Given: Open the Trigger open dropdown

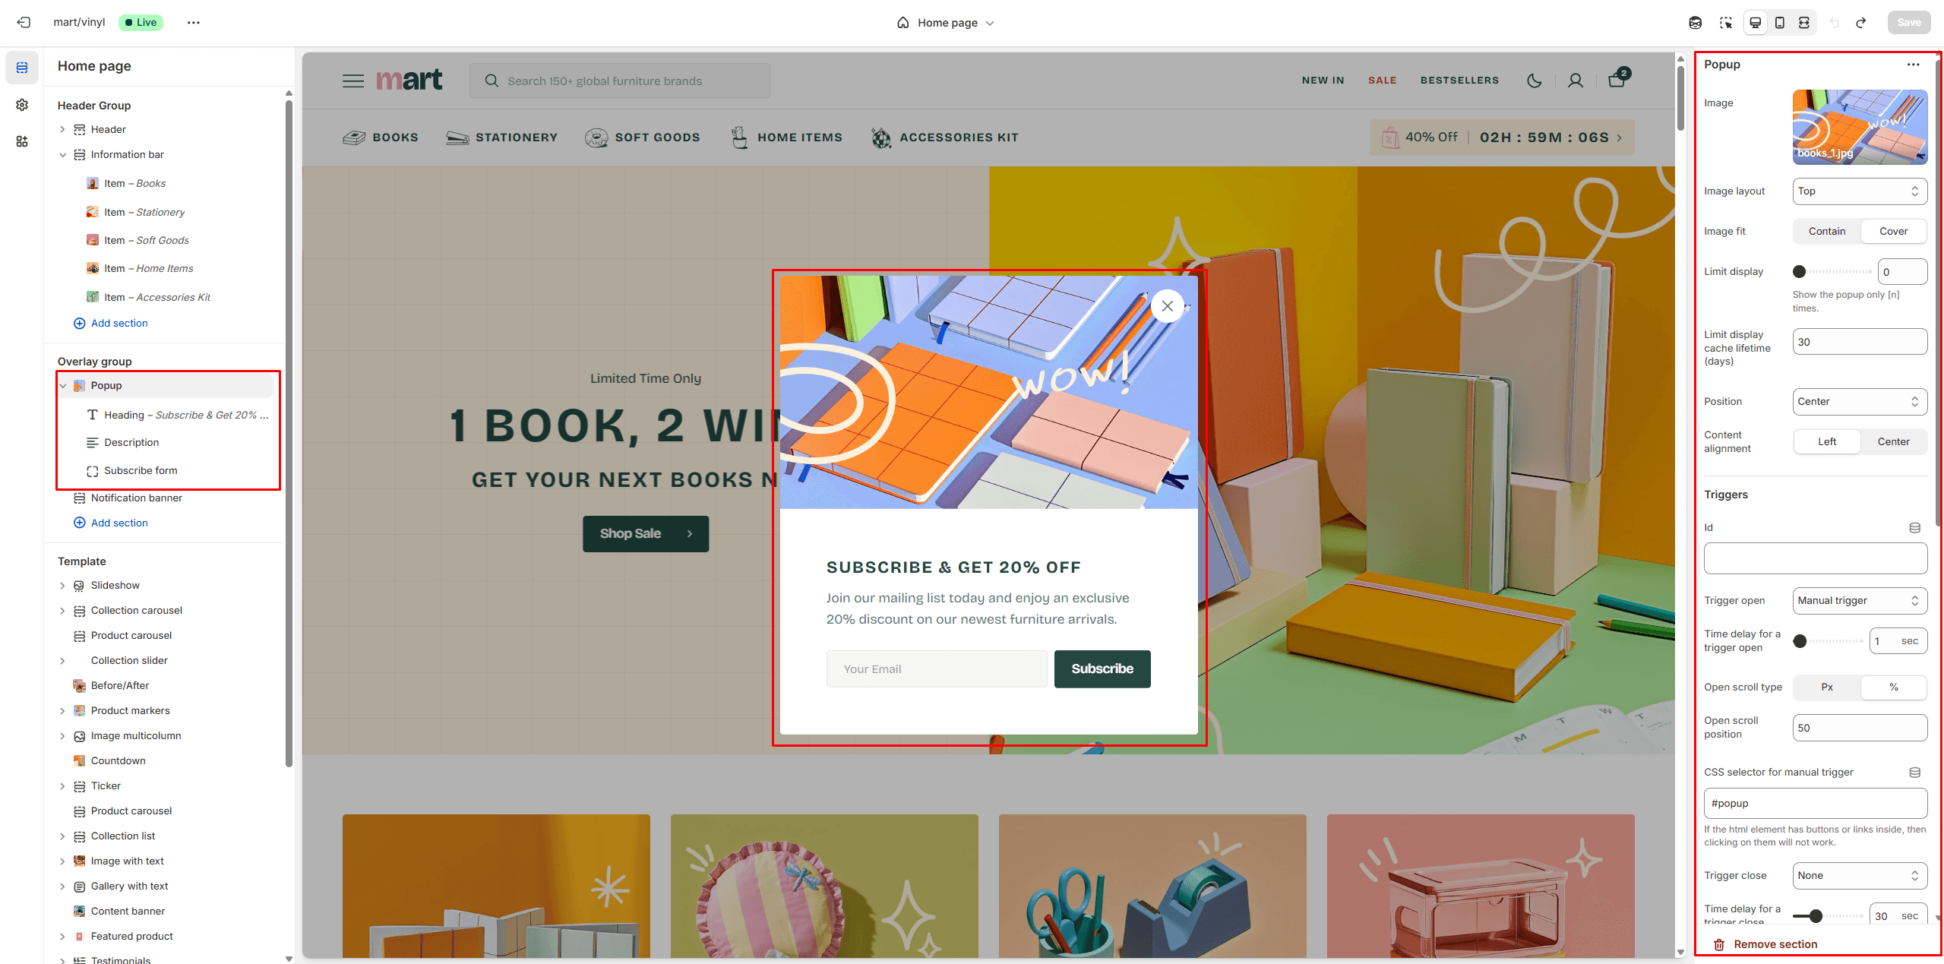Looking at the screenshot, I should pos(1859,601).
